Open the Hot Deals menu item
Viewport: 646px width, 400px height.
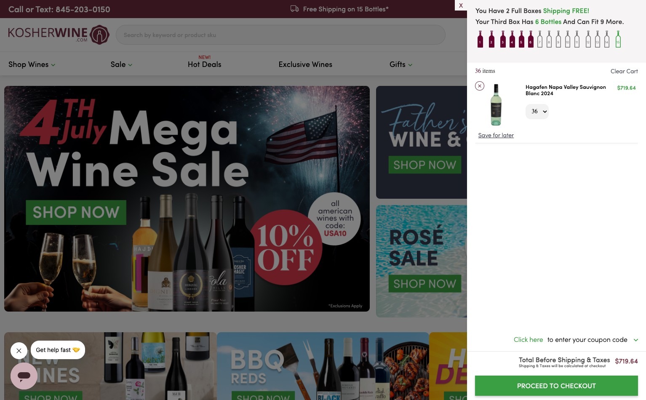click(205, 64)
